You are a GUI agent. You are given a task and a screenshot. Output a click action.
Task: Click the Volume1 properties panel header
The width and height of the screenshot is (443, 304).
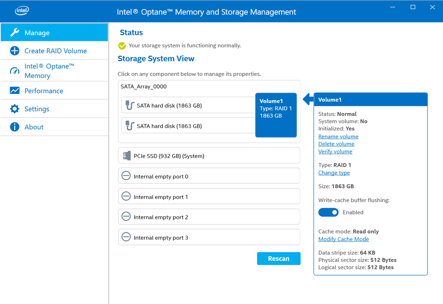coord(370,100)
